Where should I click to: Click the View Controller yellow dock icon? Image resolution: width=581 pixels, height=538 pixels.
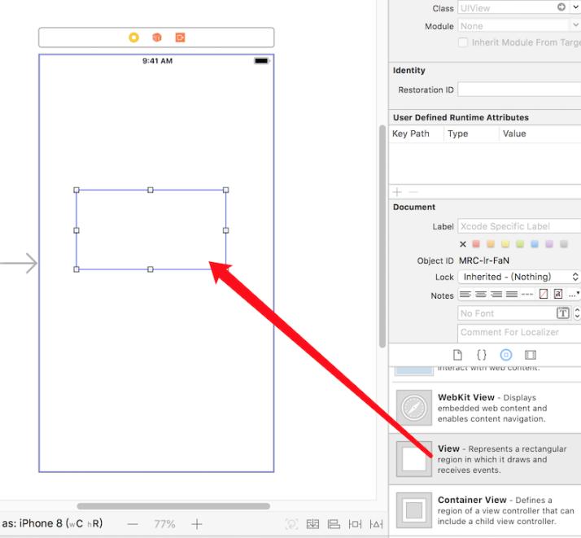point(134,37)
